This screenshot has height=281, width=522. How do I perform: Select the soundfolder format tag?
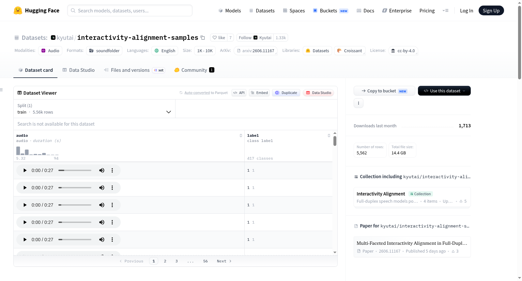(x=104, y=51)
